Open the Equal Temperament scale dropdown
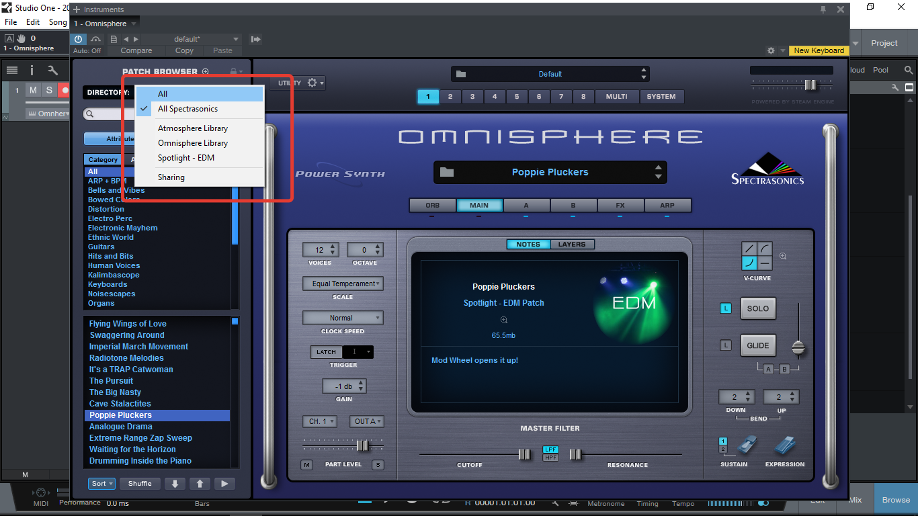 [x=343, y=284]
